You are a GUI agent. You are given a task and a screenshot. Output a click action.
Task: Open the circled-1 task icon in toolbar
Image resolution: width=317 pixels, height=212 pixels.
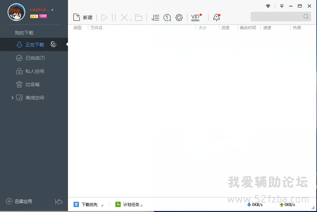(x=167, y=18)
